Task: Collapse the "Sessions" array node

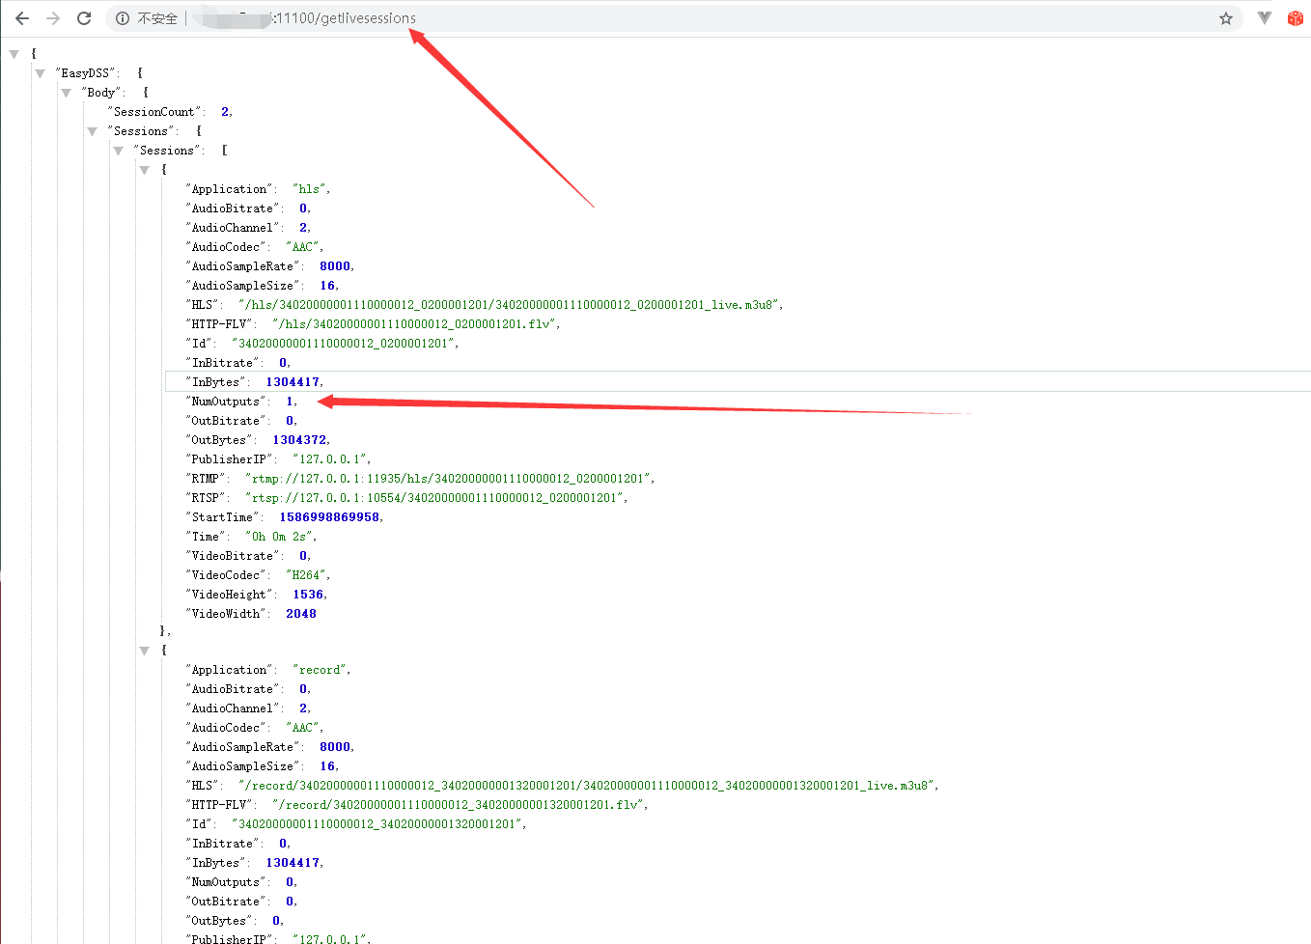Action: coord(119,151)
